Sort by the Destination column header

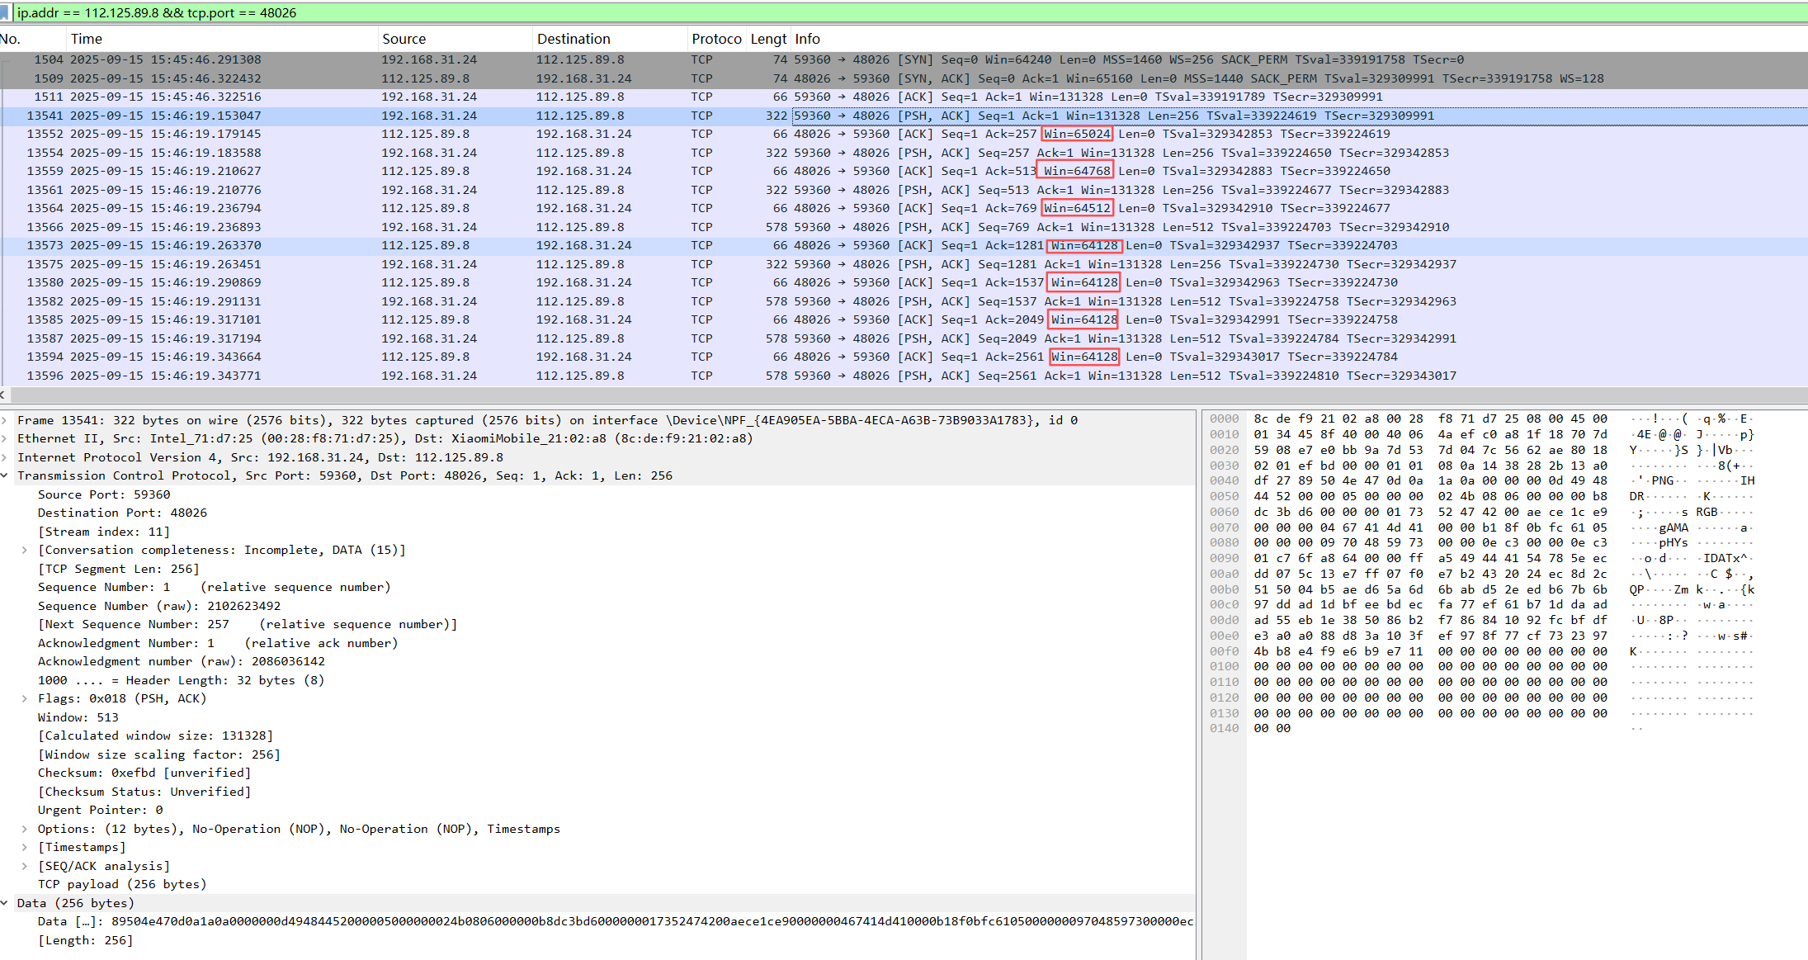611,39
